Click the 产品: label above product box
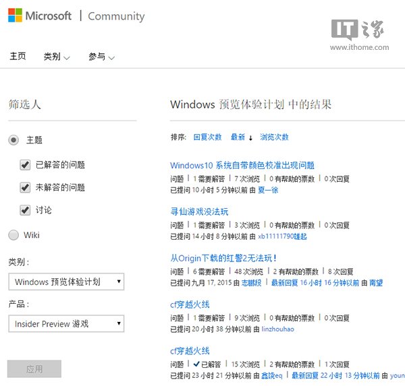 (x=19, y=304)
